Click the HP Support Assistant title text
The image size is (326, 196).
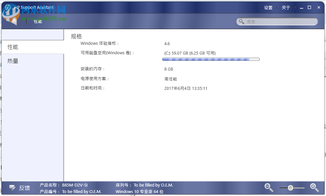[x=35, y=7]
